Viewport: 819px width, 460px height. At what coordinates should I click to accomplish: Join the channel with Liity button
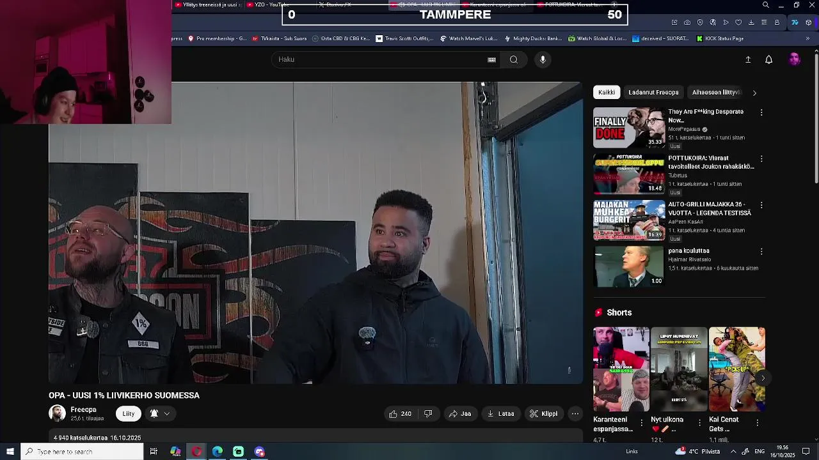[x=129, y=414]
